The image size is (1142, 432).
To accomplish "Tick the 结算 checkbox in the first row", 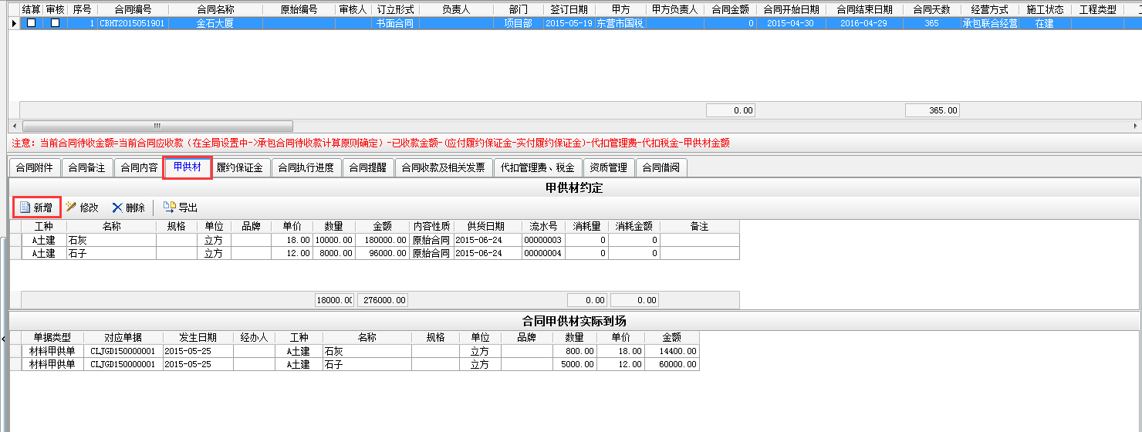I will (x=31, y=23).
